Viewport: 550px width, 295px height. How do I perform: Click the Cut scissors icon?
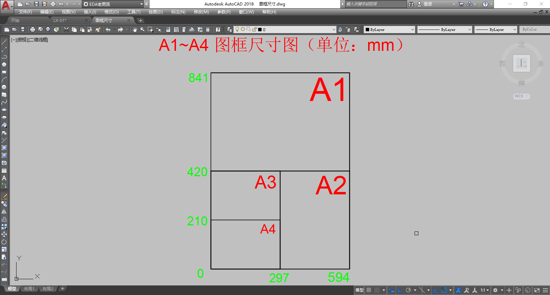[x=66, y=30]
